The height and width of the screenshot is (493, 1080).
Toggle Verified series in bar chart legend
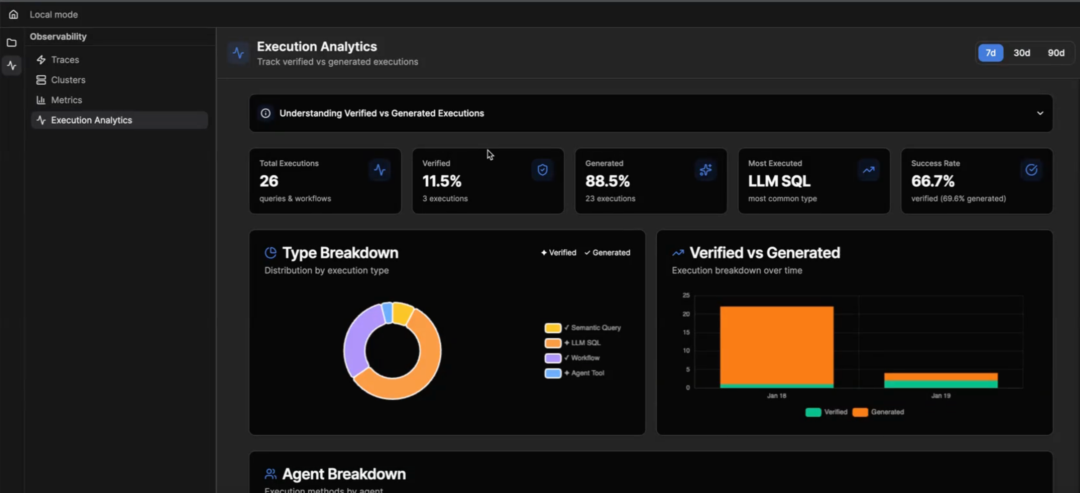point(826,412)
